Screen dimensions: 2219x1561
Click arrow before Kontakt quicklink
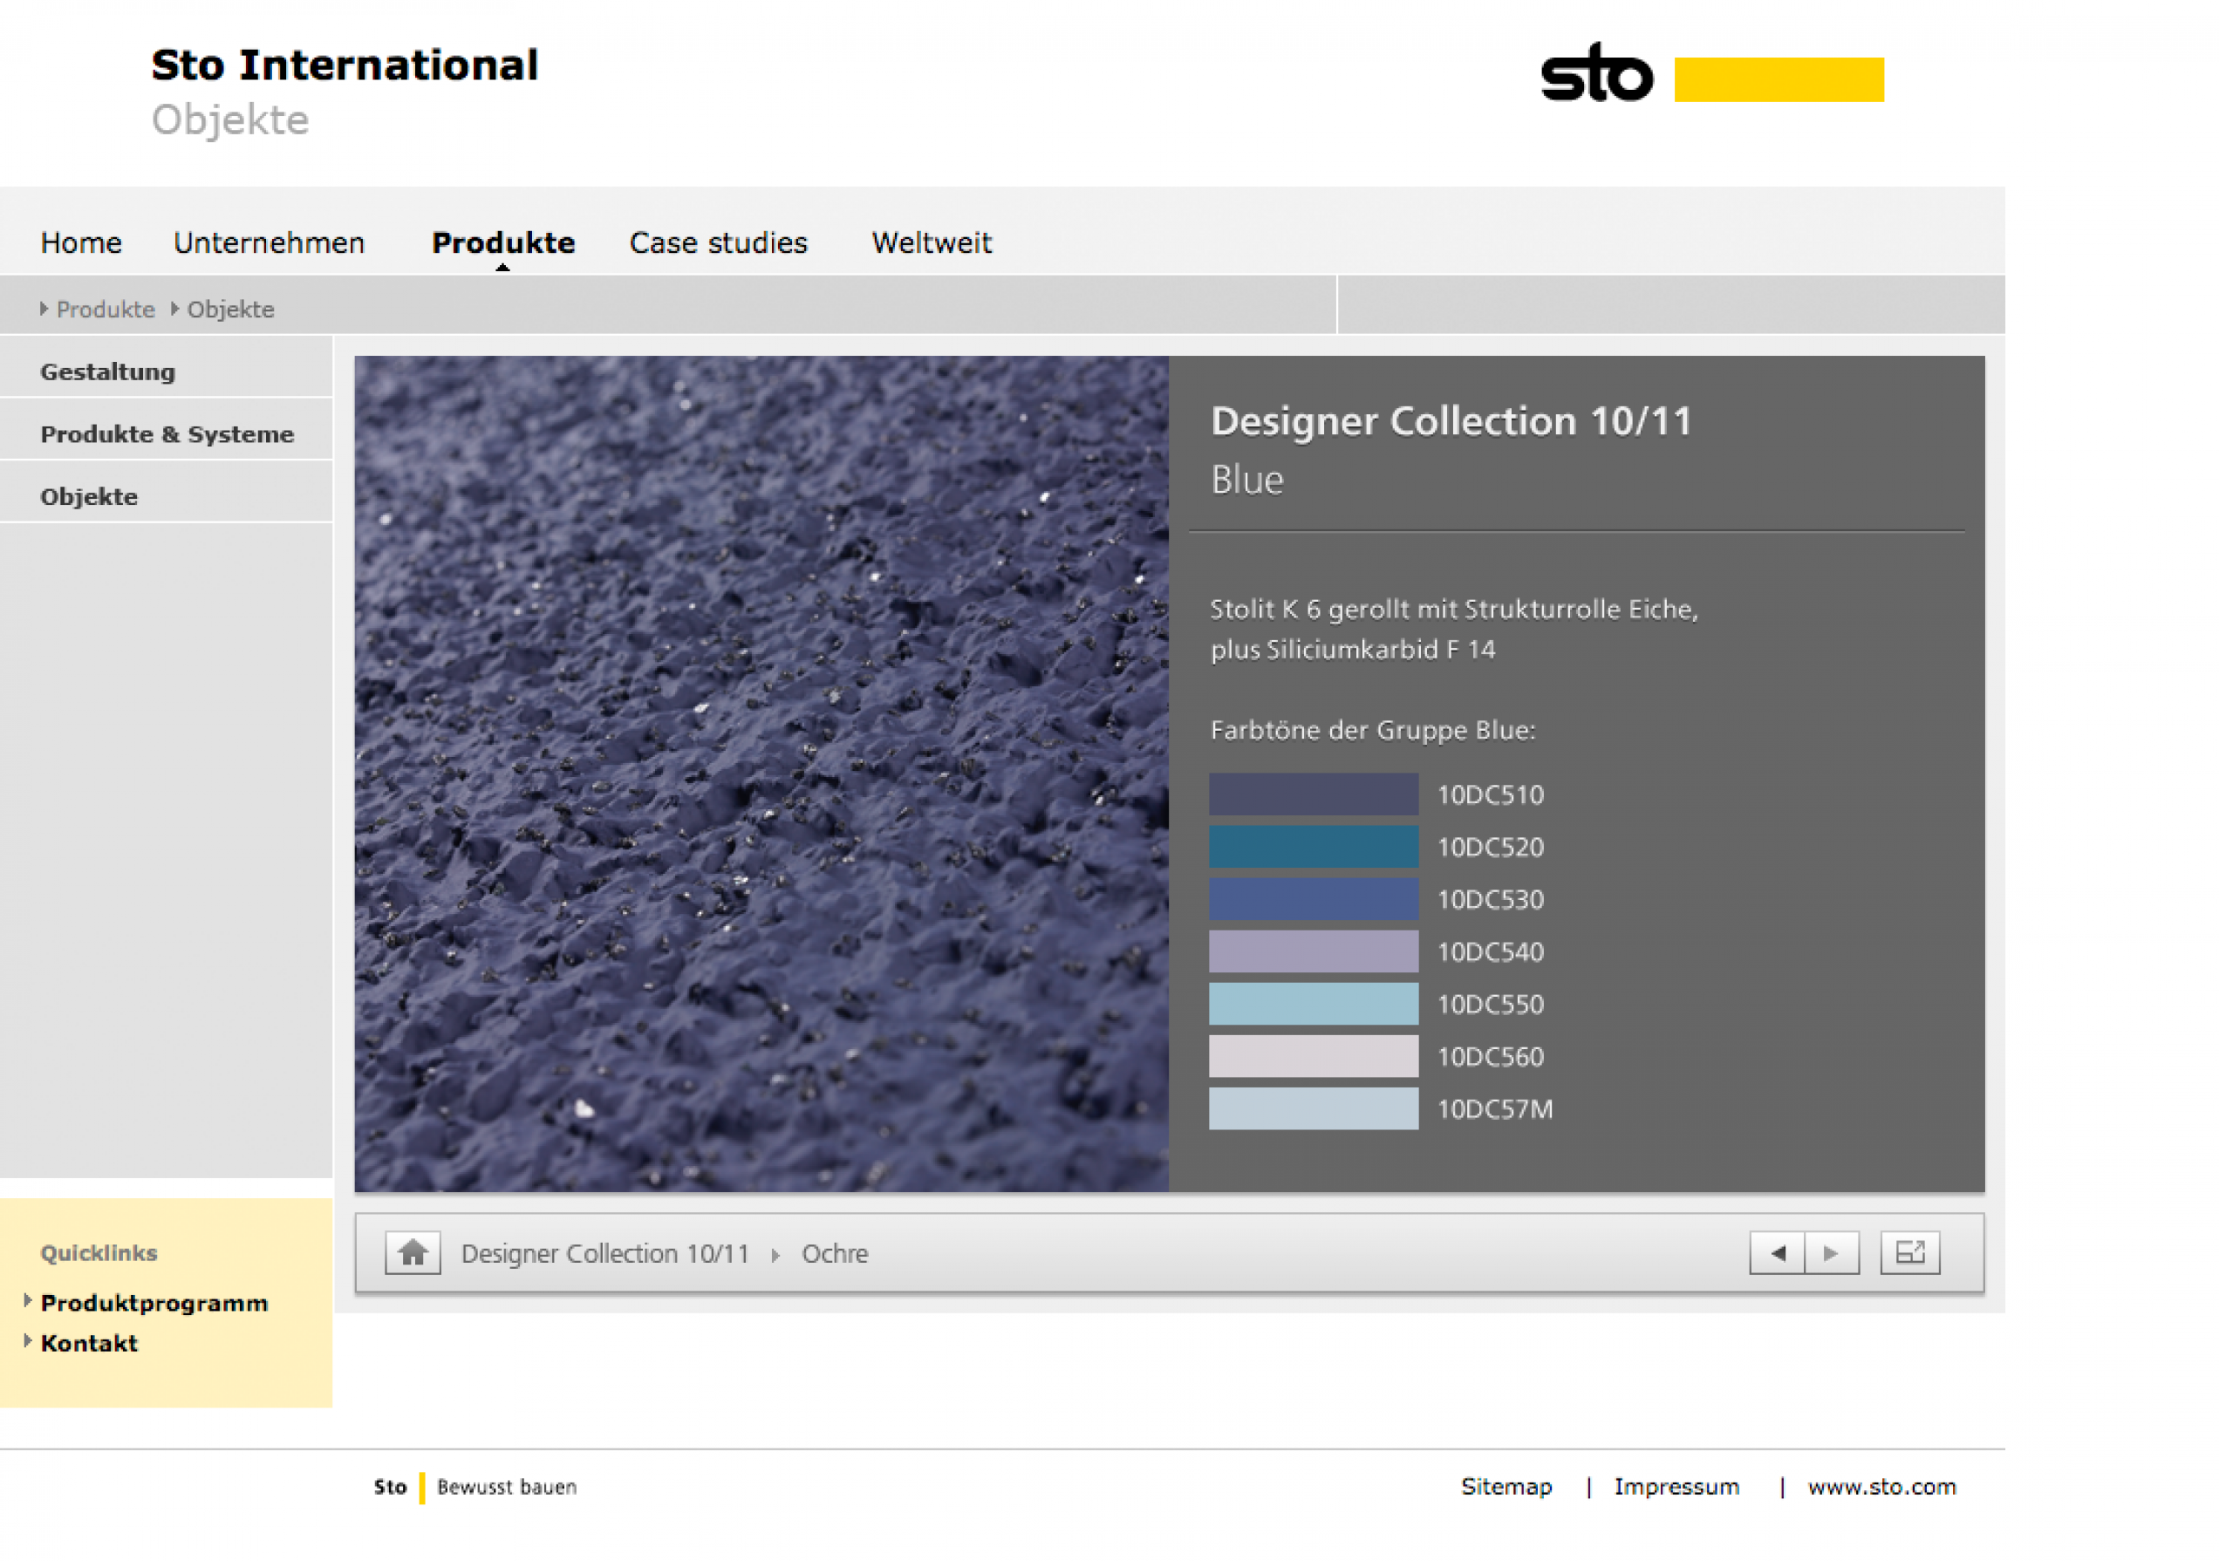click(x=28, y=1342)
